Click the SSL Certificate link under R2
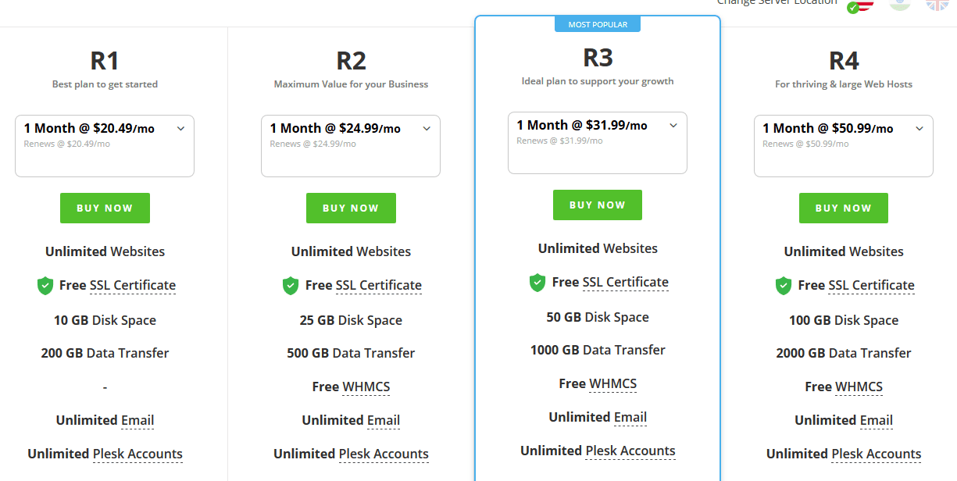The width and height of the screenshot is (957, 481). tap(379, 286)
